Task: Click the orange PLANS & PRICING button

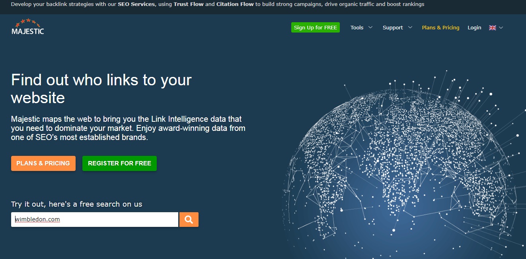Action: click(x=43, y=163)
